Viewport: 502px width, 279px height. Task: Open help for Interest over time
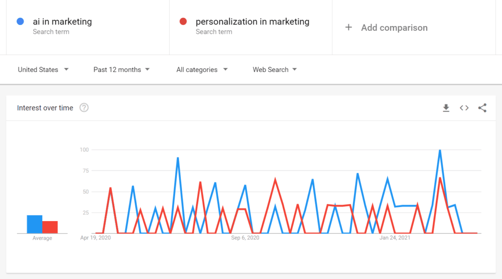pyautogui.click(x=84, y=108)
